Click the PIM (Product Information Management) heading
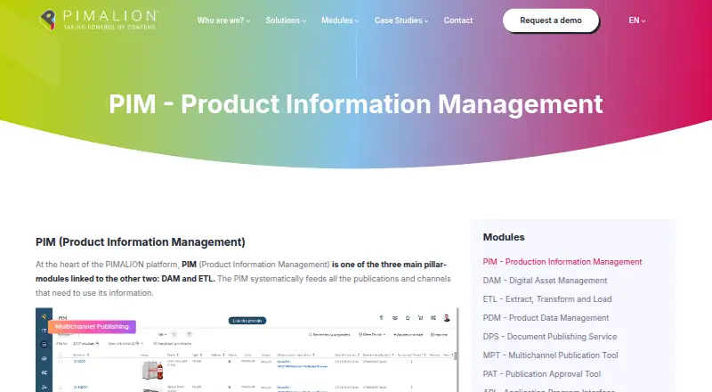This screenshot has width=712, height=392. coord(141,242)
